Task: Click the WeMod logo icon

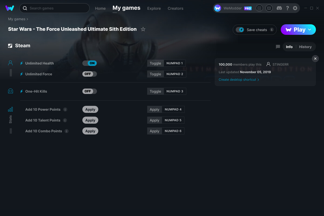Action: (10, 8)
